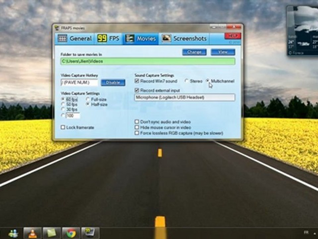Click the Foreca weather gadget
The image size is (318, 239).
302,31
